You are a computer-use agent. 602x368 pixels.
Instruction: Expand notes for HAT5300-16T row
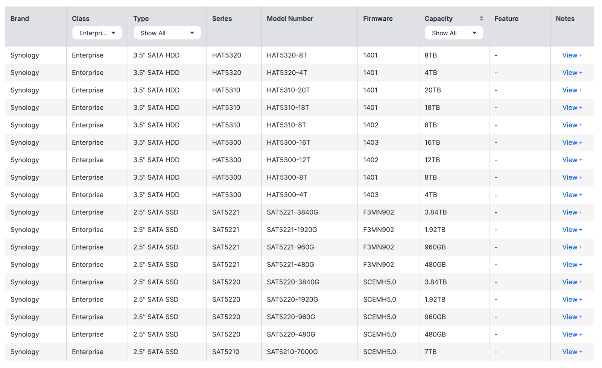572,142
